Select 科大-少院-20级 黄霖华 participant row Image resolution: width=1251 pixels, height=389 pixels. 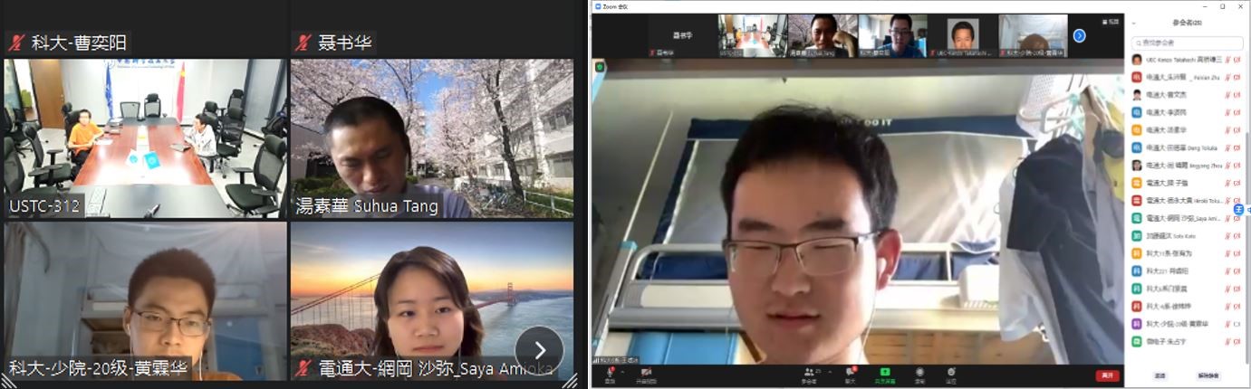click(x=1186, y=324)
